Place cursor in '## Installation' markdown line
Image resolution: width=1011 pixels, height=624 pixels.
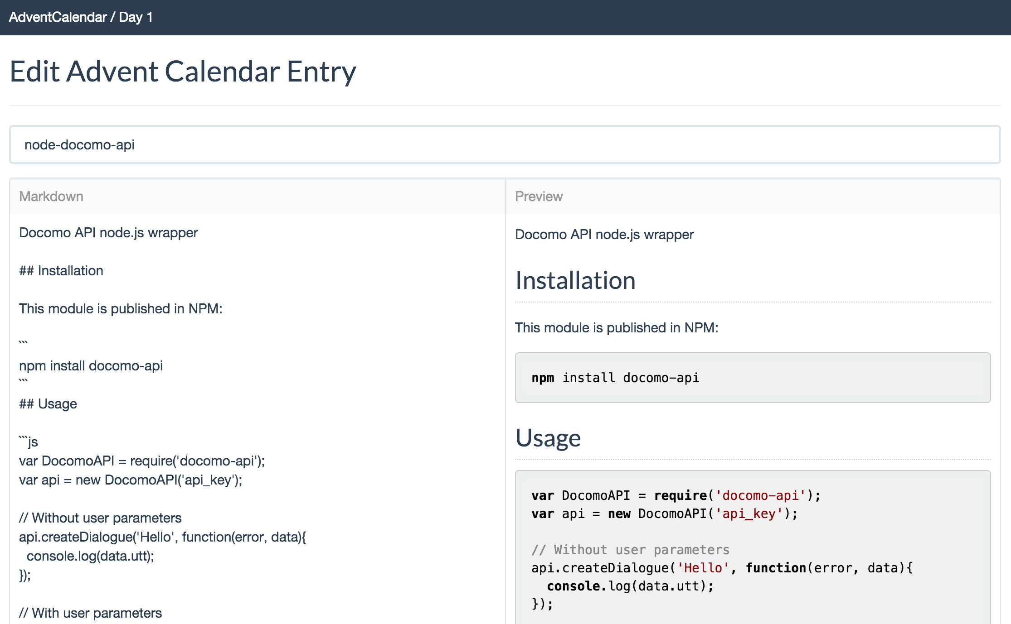pos(61,271)
